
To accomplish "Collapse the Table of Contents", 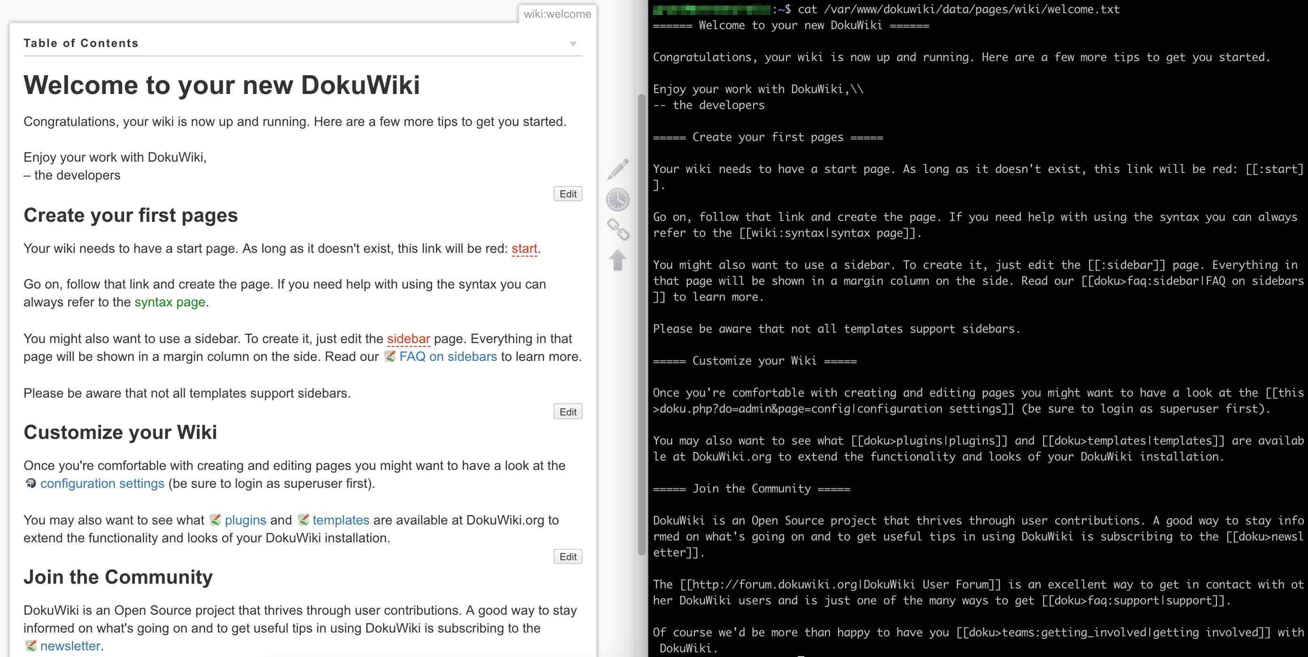I will (573, 44).
